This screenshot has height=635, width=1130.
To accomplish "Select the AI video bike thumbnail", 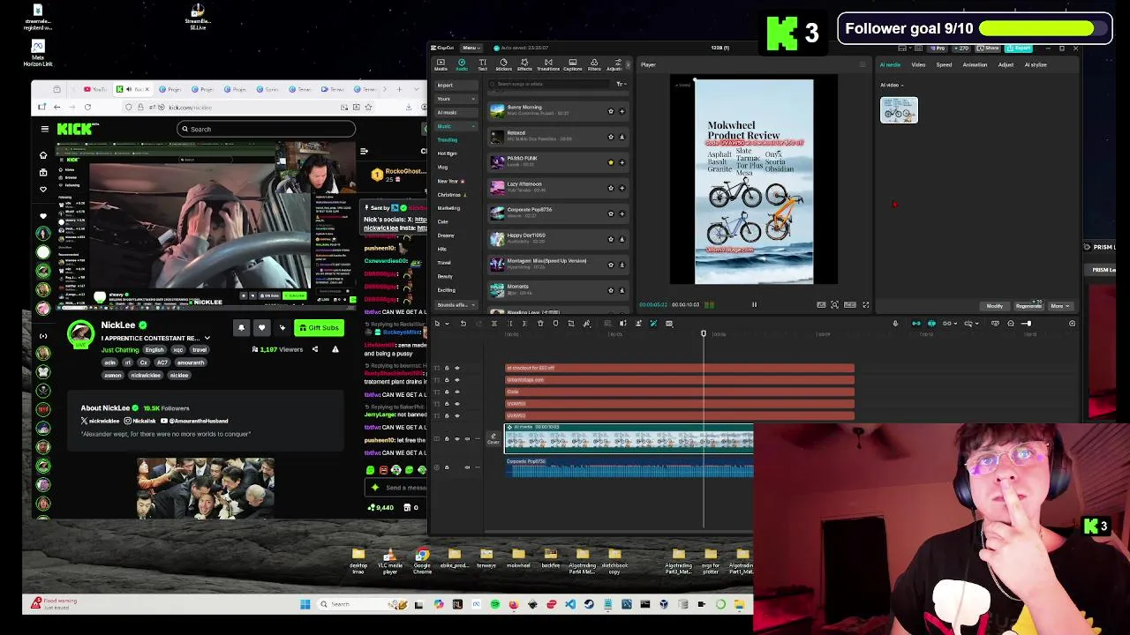I will click(x=899, y=110).
